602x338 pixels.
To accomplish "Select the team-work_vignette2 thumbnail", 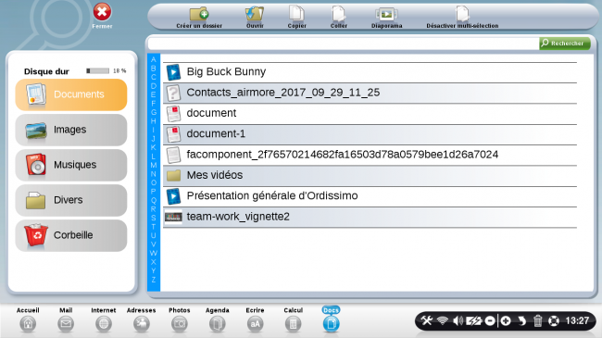I will [x=370, y=217].
